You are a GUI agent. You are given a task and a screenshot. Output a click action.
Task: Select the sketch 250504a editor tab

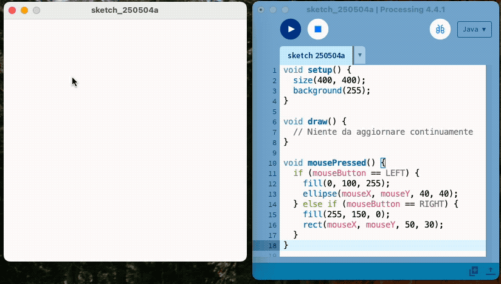316,55
